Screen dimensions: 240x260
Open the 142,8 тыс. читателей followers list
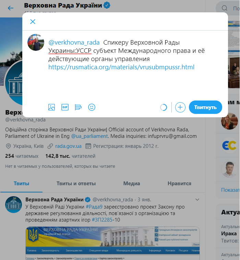pos(70,156)
